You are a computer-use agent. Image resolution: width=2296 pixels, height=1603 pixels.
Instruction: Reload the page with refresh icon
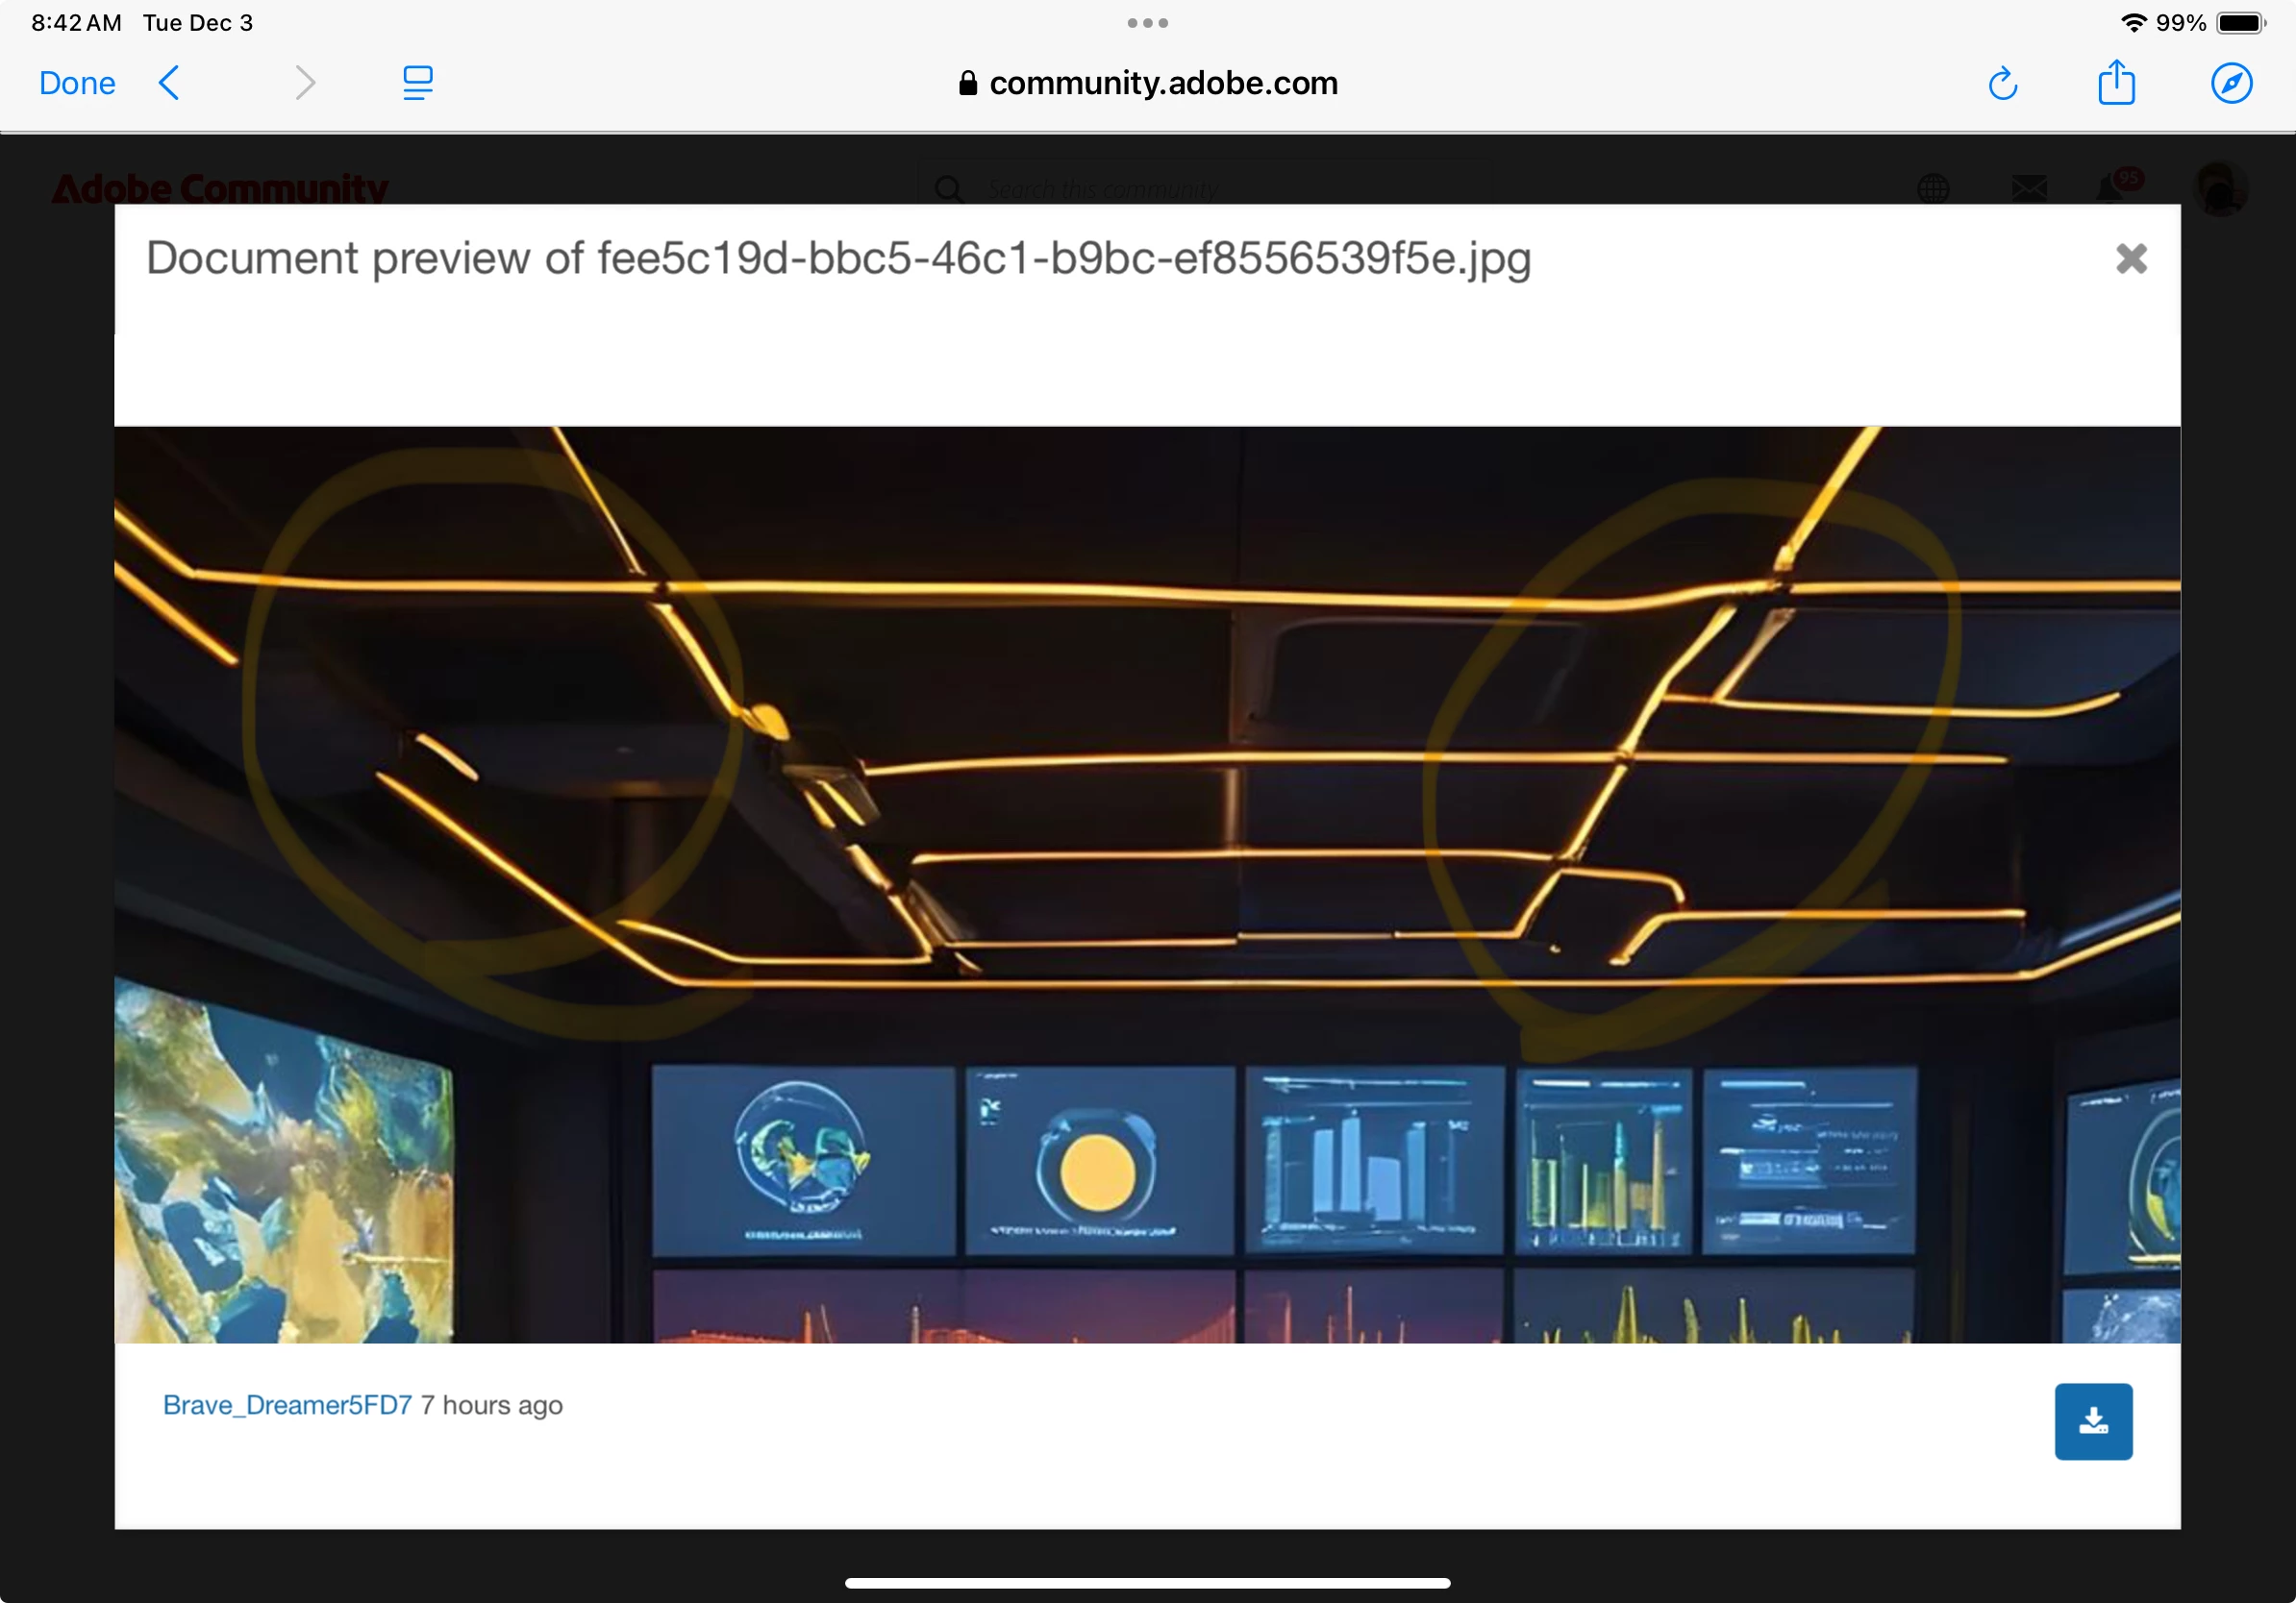point(2002,84)
